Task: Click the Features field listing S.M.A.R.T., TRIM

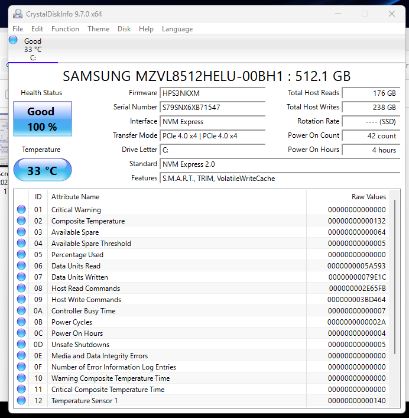Action: click(x=280, y=179)
